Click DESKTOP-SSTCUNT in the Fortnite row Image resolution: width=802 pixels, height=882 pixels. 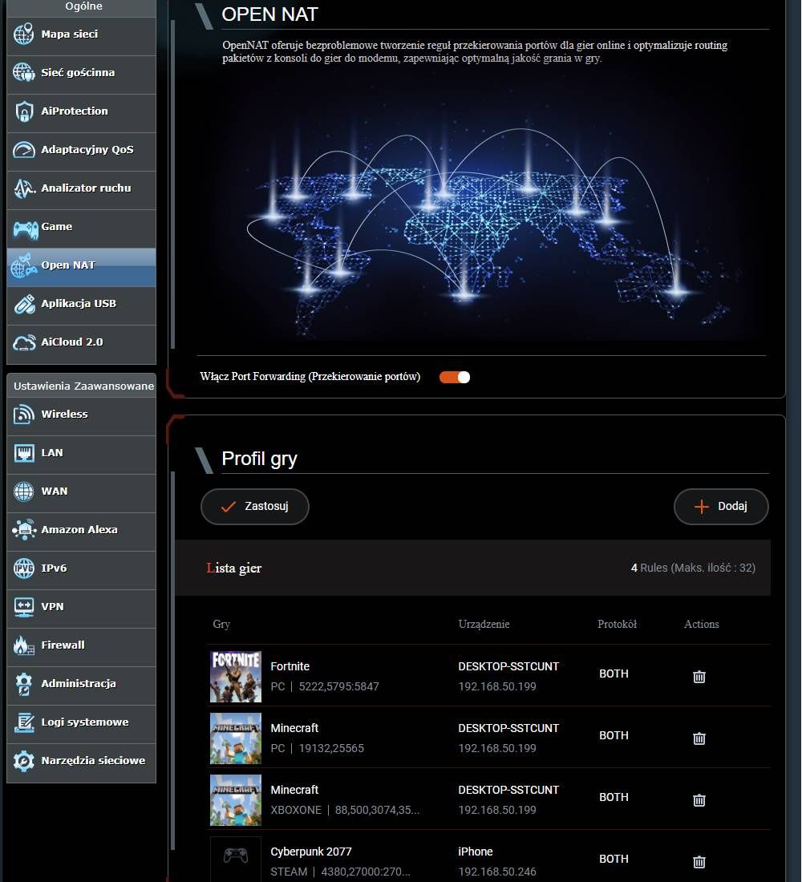point(508,666)
